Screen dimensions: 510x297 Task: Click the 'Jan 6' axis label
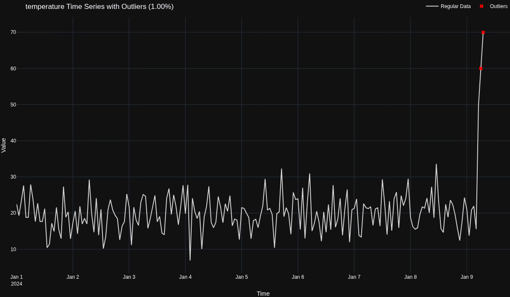298,277
